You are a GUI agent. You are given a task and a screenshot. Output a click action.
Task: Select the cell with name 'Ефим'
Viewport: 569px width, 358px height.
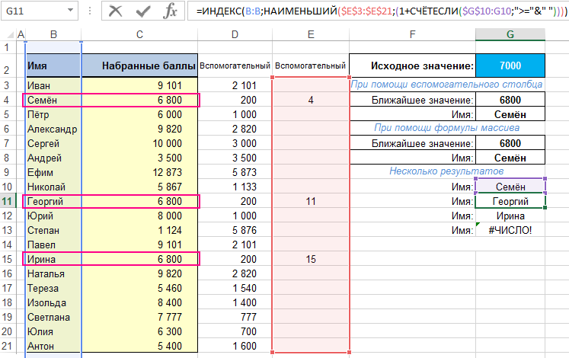point(53,172)
